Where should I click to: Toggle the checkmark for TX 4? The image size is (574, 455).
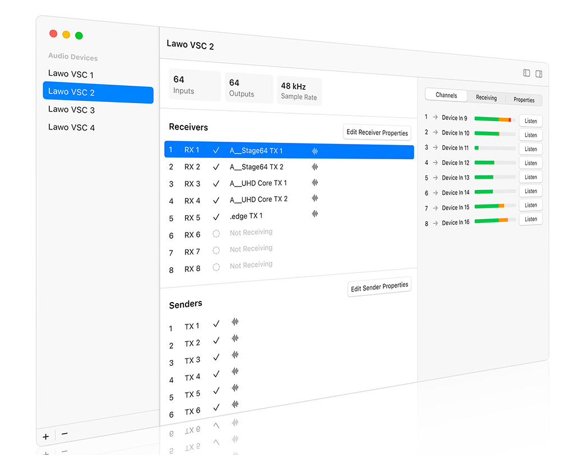[216, 374]
